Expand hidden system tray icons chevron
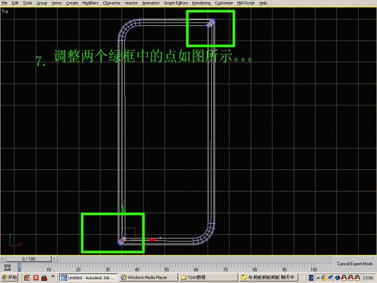This screenshot has height=283, width=377. click(x=318, y=278)
